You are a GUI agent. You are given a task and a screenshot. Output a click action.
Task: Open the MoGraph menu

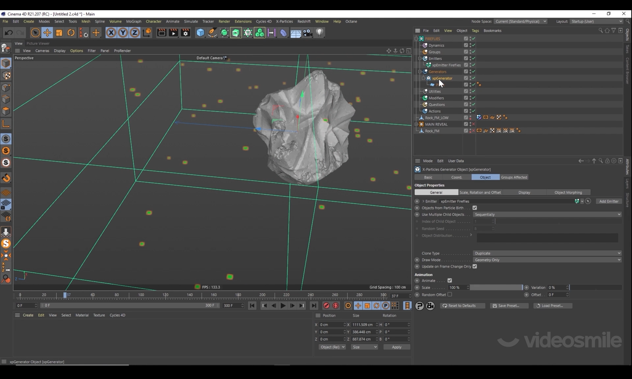[x=134, y=21]
